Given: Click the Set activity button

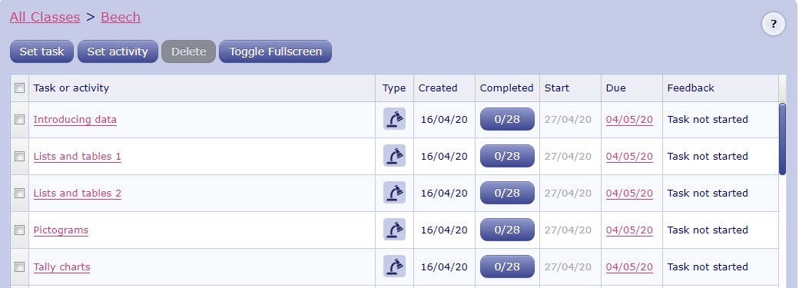Looking at the screenshot, I should [x=118, y=51].
